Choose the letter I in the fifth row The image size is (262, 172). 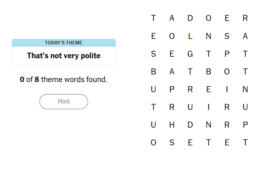(x=227, y=89)
